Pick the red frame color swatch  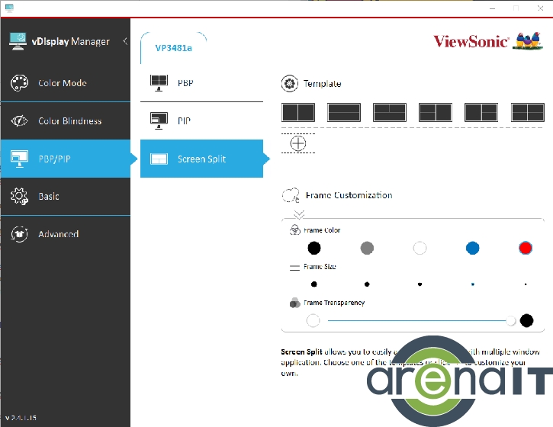pyautogui.click(x=525, y=248)
